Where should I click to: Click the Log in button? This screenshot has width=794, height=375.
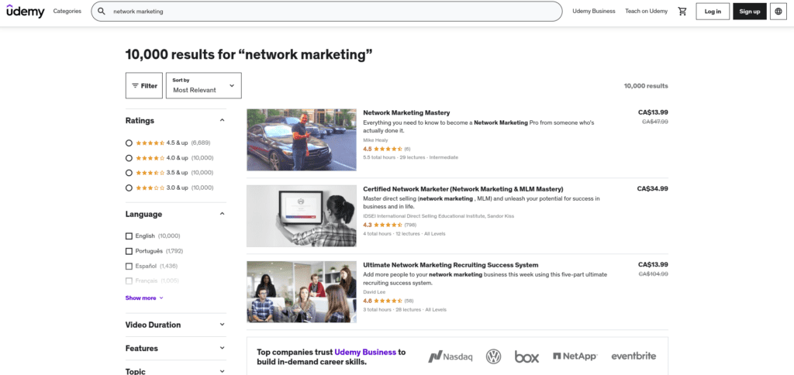click(x=713, y=11)
